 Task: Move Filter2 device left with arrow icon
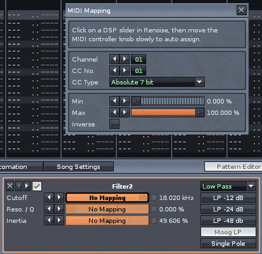click(18, 186)
